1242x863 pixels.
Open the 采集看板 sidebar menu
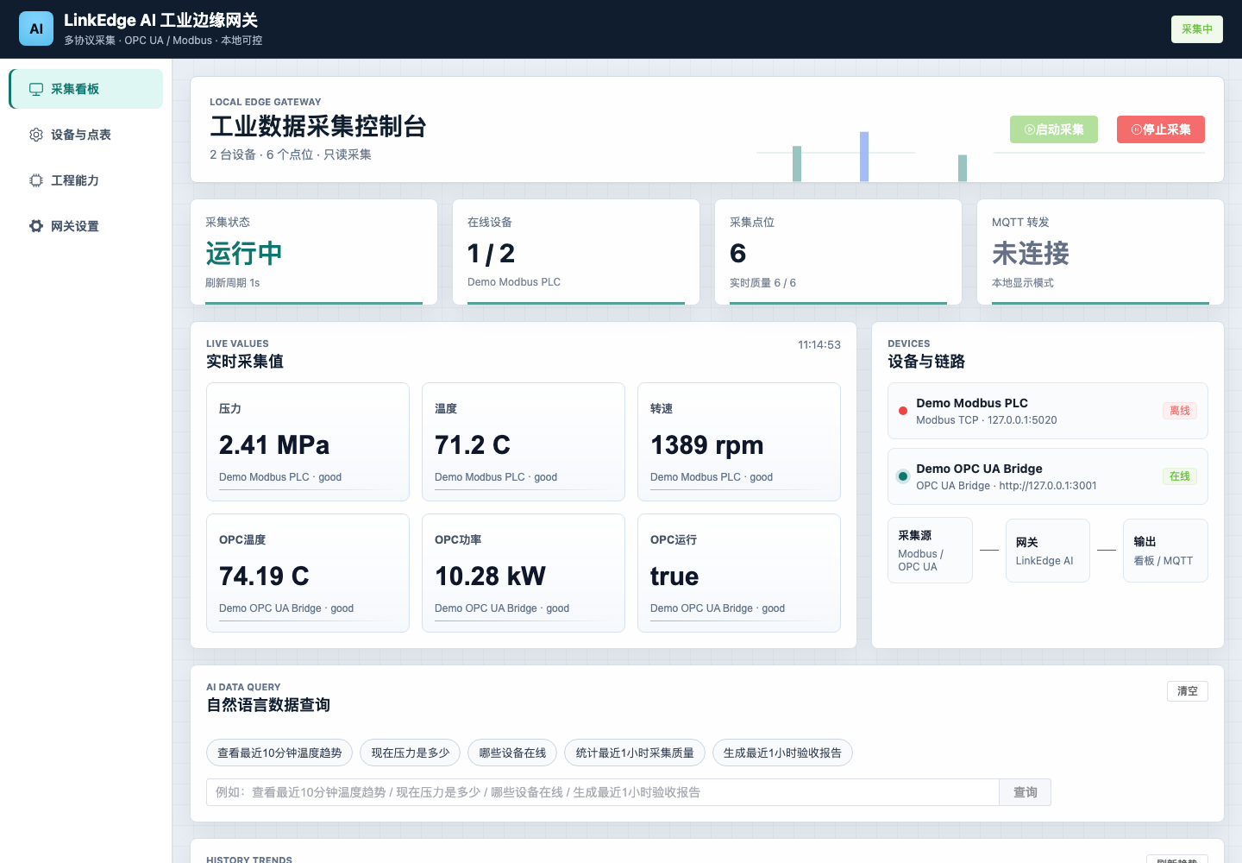86,89
